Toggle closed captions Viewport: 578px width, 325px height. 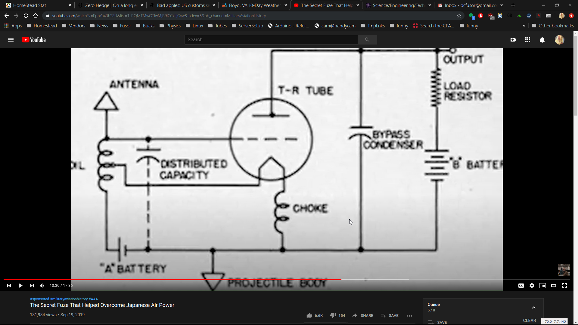pyautogui.click(x=521, y=286)
